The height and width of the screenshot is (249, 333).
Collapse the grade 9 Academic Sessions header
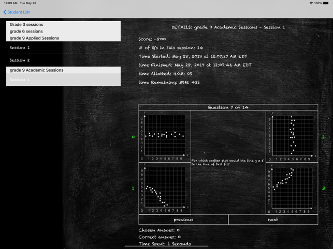(x=63, y=70)
